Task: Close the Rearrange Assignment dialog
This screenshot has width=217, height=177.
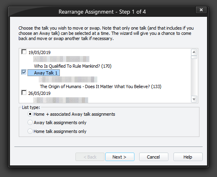Action: coord(201,10)
